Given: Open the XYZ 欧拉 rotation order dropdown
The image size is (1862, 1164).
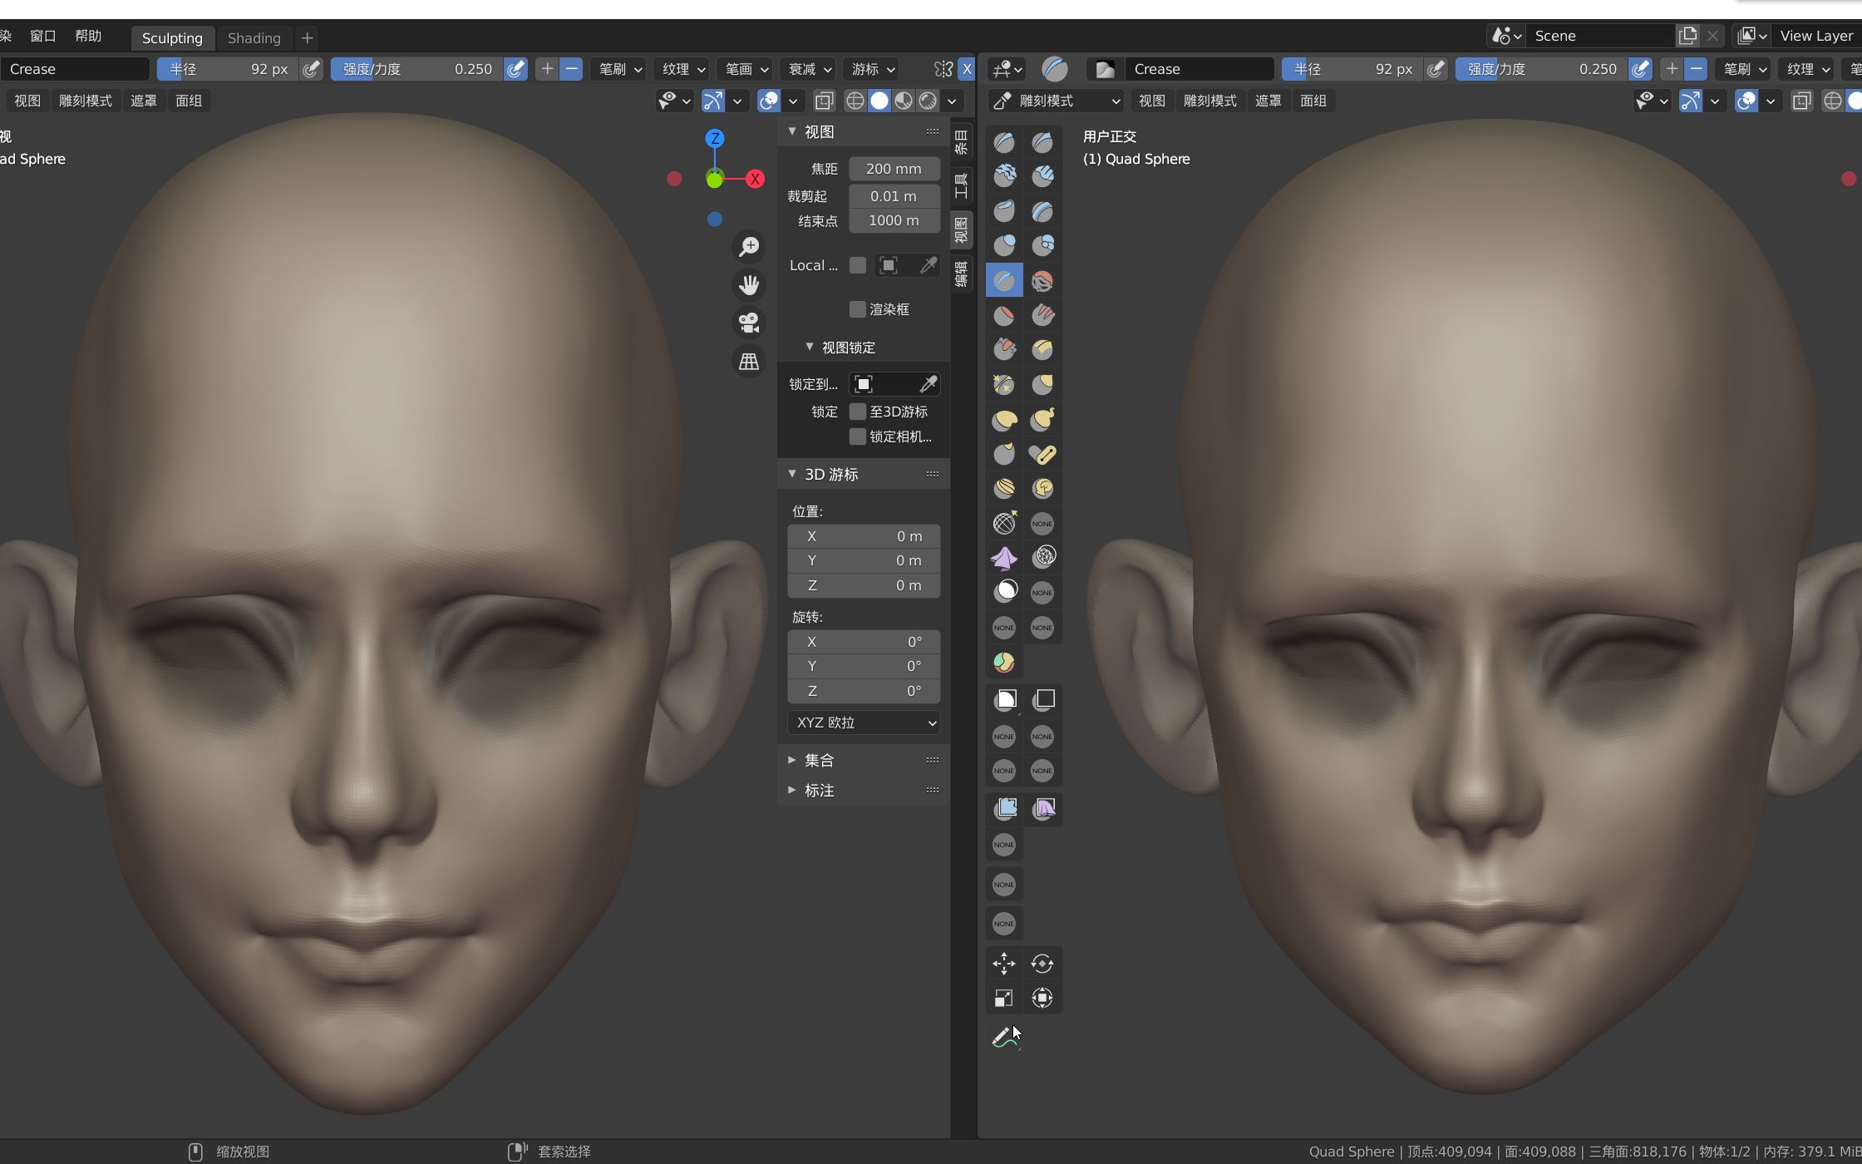Looking at the screenshot, I should (863, 723).
